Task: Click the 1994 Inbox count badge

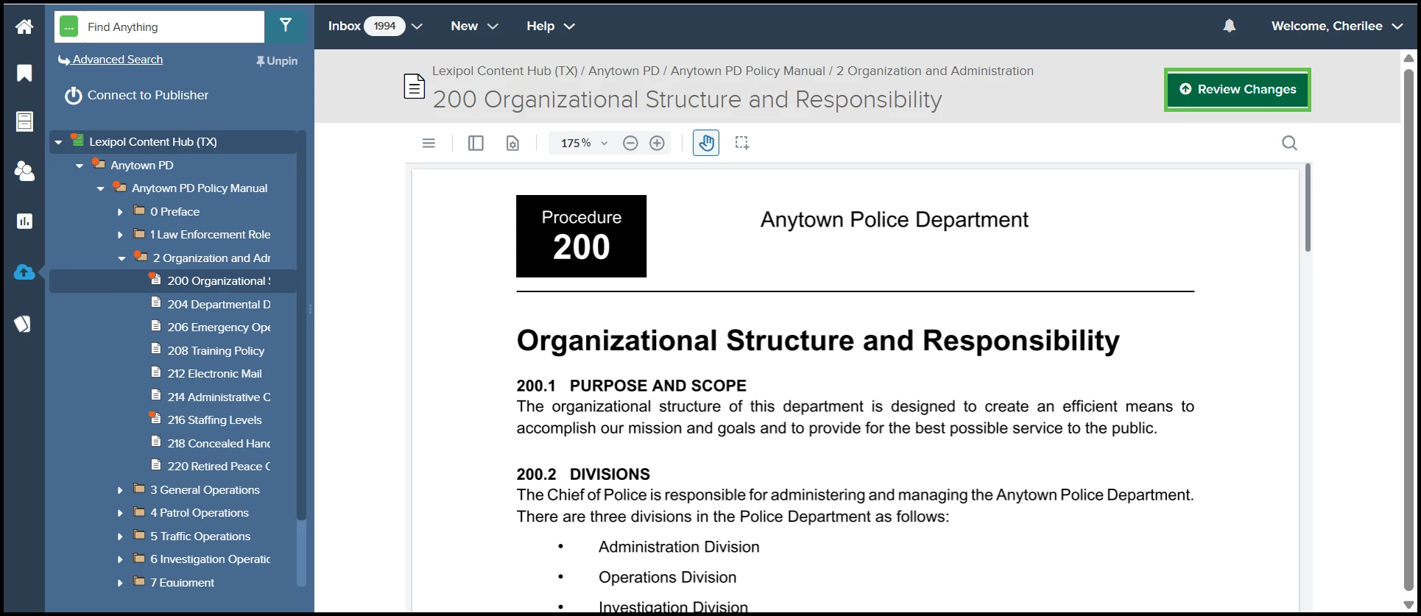Action: [x=384, y=26]
